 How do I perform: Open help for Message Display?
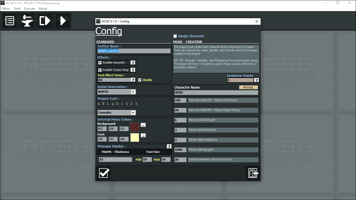(x=169, y=146)
